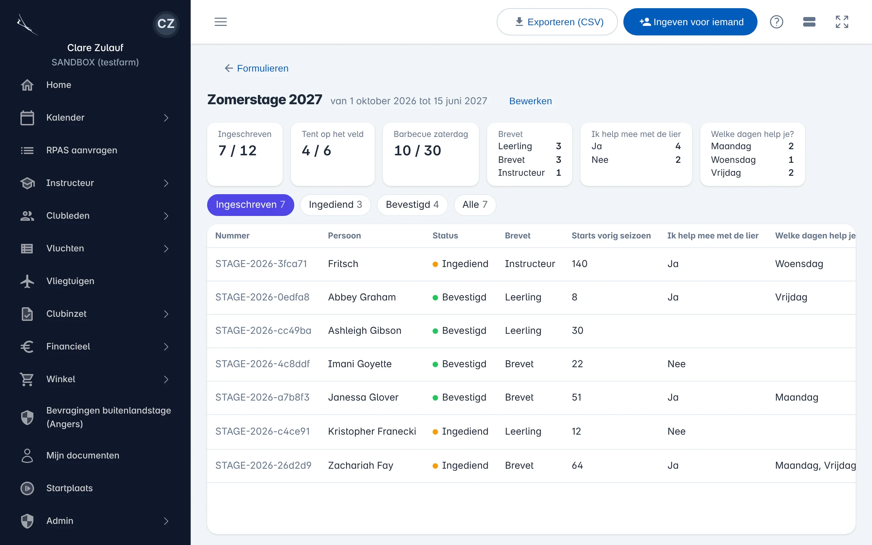
Task: Click the Instructeur graduation cap icon
Action: pyautogui.click(x=27, y=183)
